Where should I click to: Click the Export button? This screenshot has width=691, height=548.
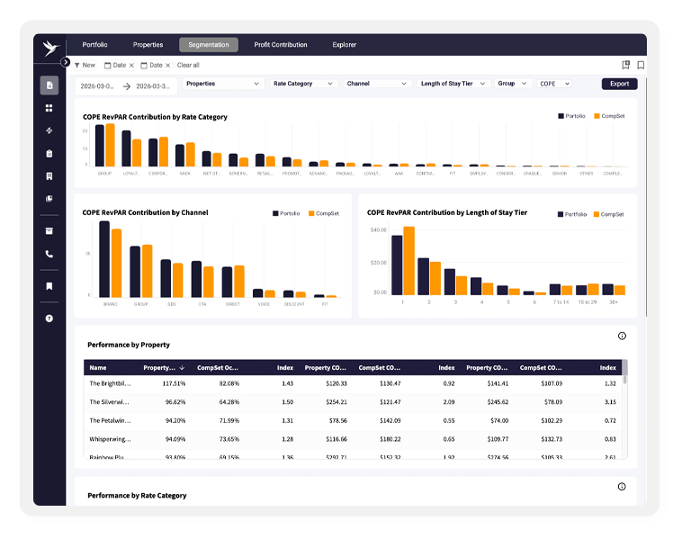(x=619, y=84)
